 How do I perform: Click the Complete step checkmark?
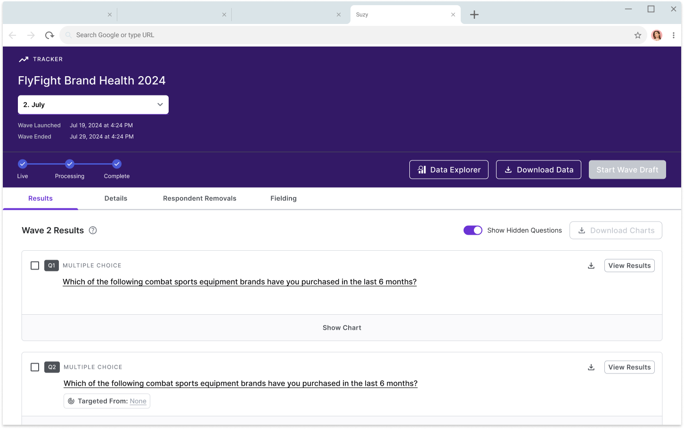coord(117,164)
